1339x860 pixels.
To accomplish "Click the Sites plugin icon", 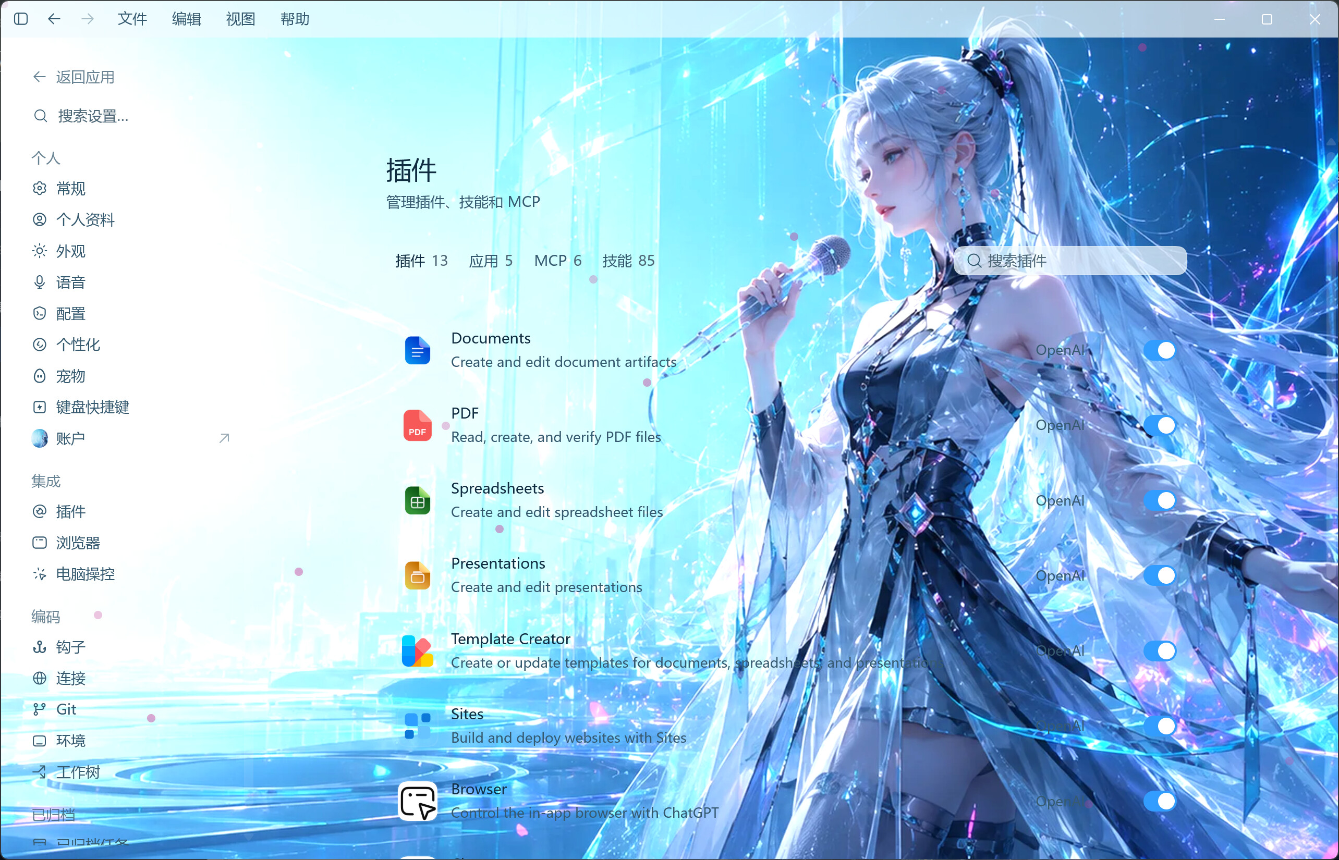I will click(x=417, y=726).
